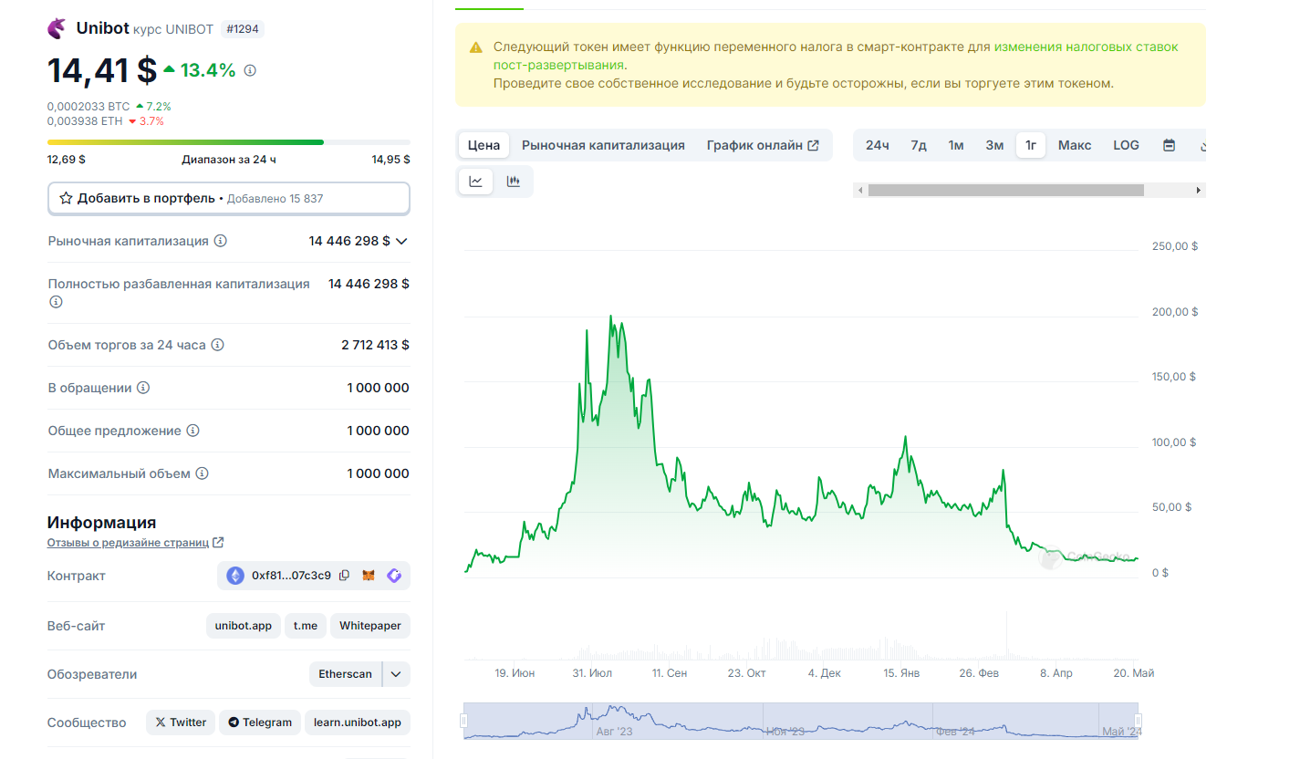The image size is (1300, 759).
Task: Set chart timeframe to 3м
Action: [x=994, y=145]
